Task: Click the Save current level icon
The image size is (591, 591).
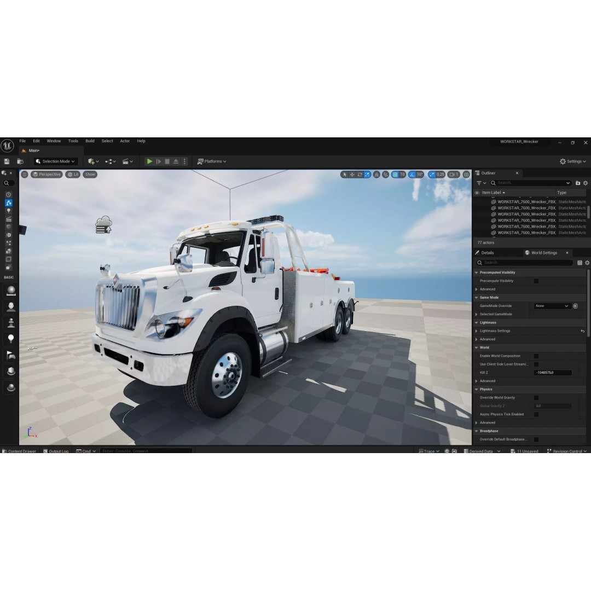Action: click(7, 161)
